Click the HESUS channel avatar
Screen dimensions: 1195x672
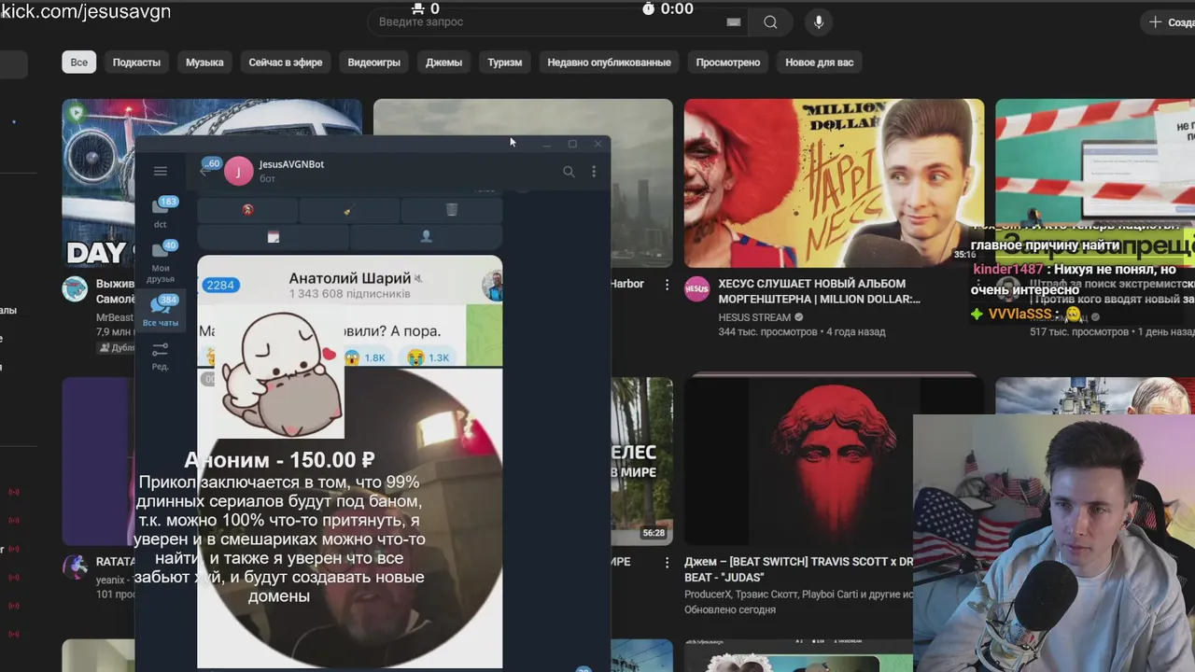(697, 289)
